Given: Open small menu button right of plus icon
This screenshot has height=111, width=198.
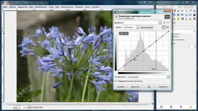Looking at the screenshot, I should [168, 23].
